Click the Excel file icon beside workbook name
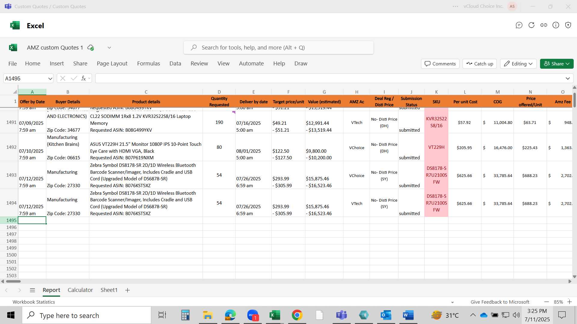The image size is (577, 324). pyautogui.click(x=13, y=47)
